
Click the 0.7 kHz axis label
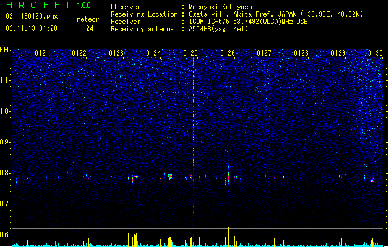[x=6, y=204]
